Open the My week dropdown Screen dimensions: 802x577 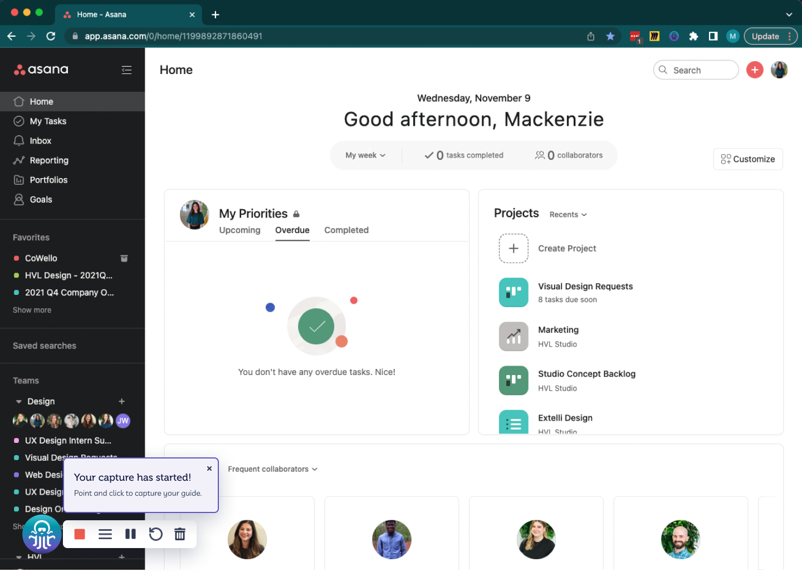tap(365, 155)
